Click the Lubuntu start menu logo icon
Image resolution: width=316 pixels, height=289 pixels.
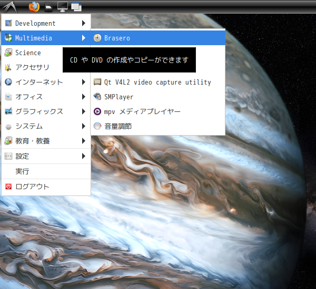9,7
